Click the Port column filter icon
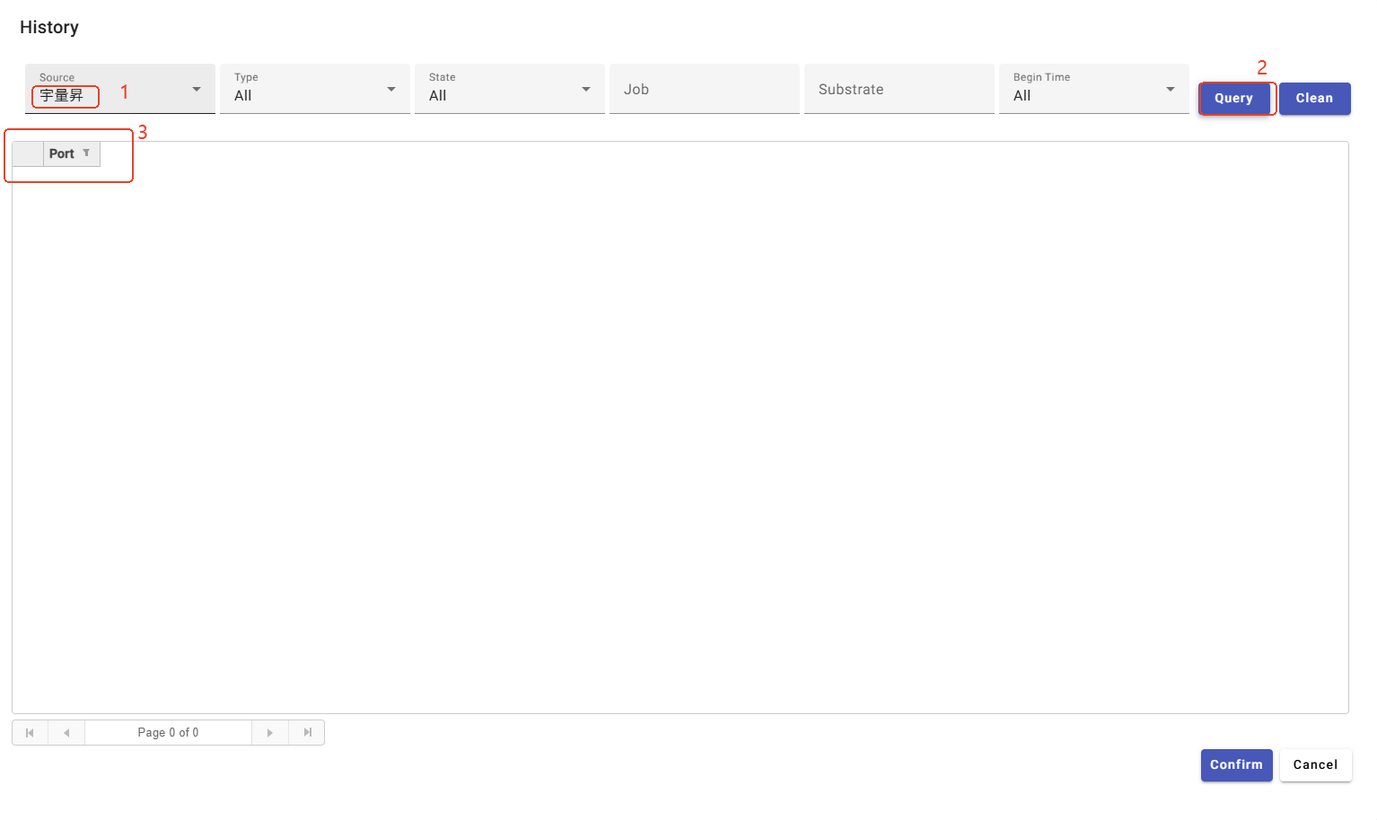This screenshot has width=1377, height=820. pos(86,153)
